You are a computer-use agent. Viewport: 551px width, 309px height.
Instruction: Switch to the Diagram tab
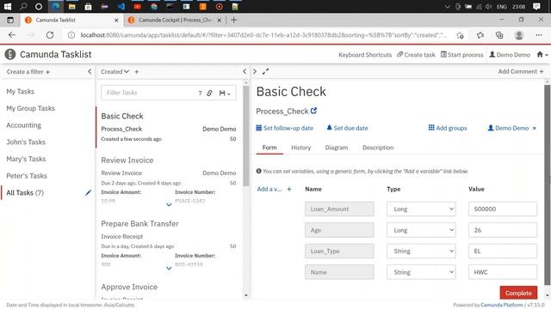(337, 148)
